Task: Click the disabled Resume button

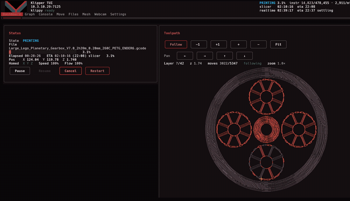Action: pos(45,71)
